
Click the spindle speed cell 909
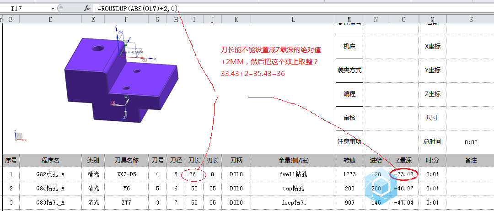coord(349,202)
